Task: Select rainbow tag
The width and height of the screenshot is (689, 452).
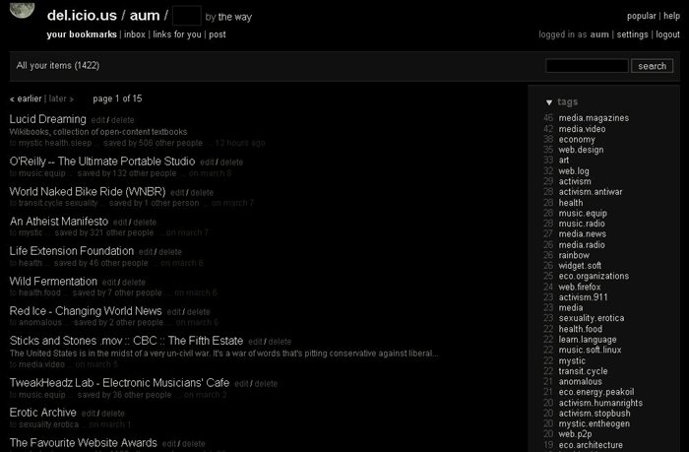Action: pos(574,255)
